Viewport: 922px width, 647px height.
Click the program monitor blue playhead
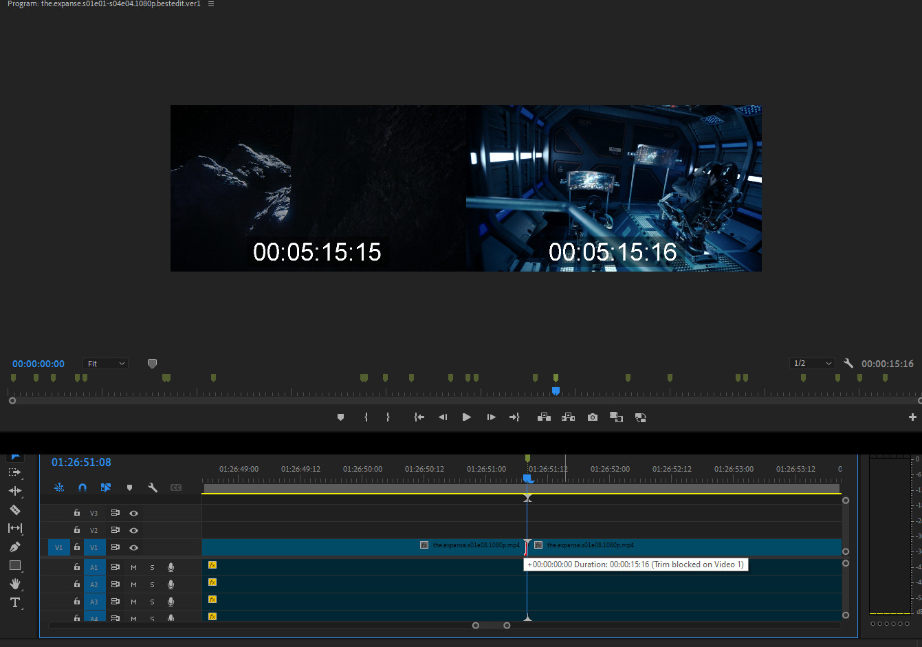556,391
